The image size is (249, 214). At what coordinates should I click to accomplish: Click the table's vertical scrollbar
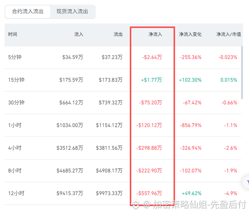click(242, 72)
